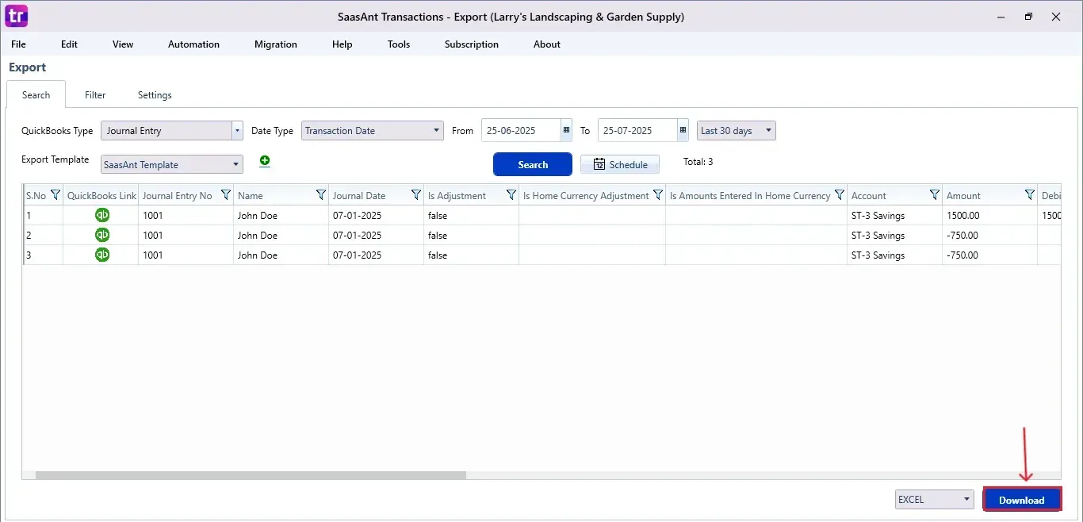Click the Total: 3 count label

pyautogui.click(x=698, y=162)
